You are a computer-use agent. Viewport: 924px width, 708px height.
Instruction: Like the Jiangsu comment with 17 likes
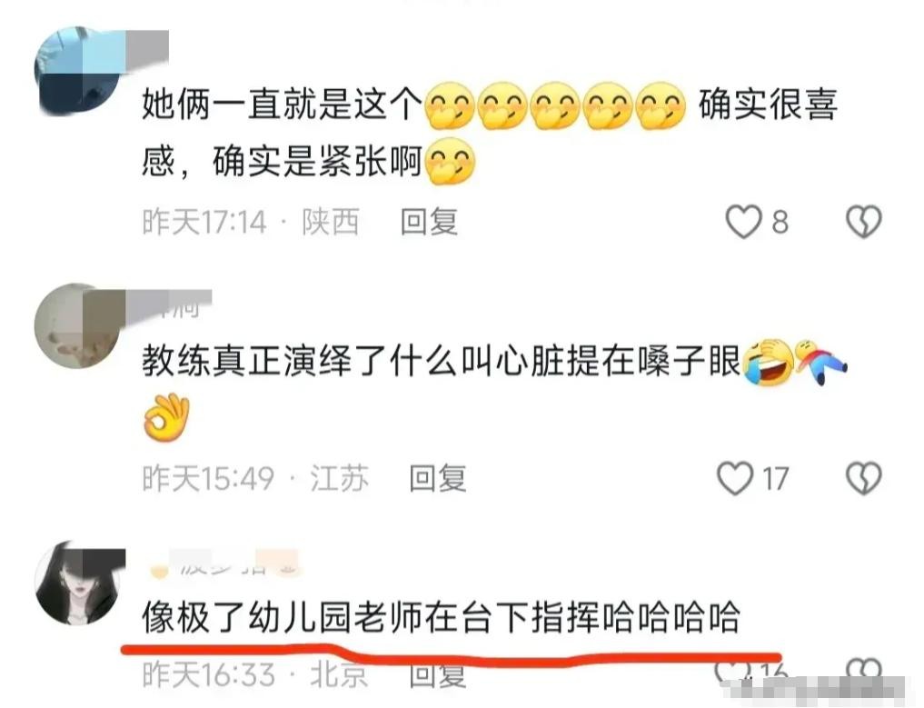(x=735, y=477)
